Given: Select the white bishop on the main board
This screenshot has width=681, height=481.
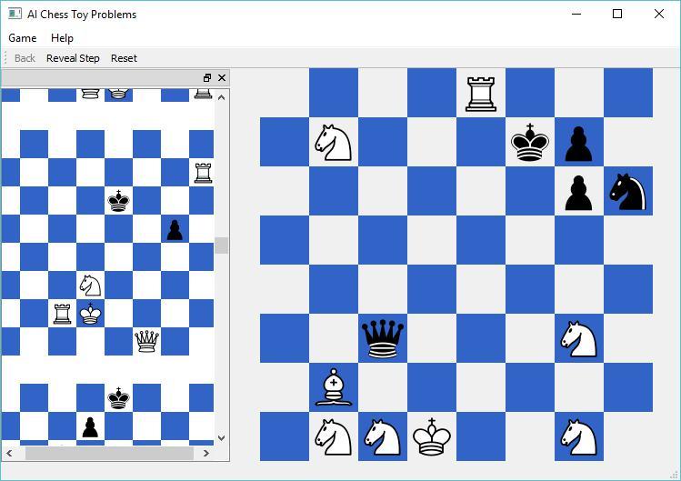Looking at the screenshot, I should (x=333, y=387).
